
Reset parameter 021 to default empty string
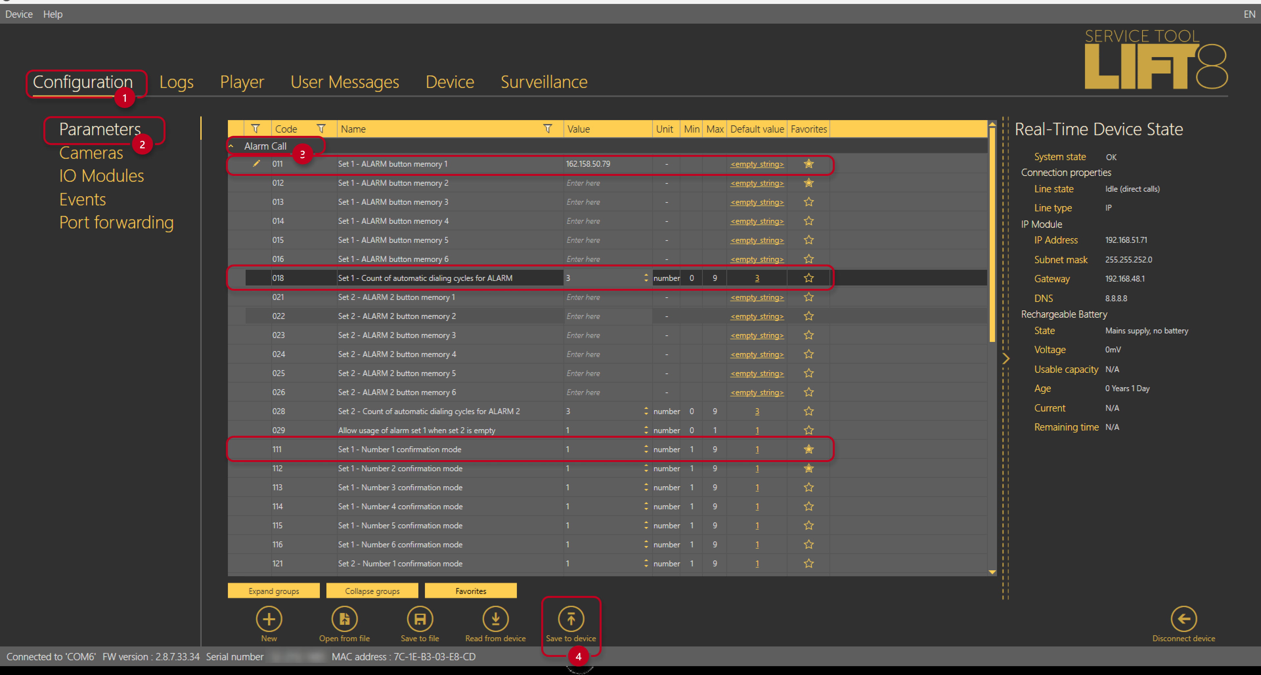click(x=757, y=297)
